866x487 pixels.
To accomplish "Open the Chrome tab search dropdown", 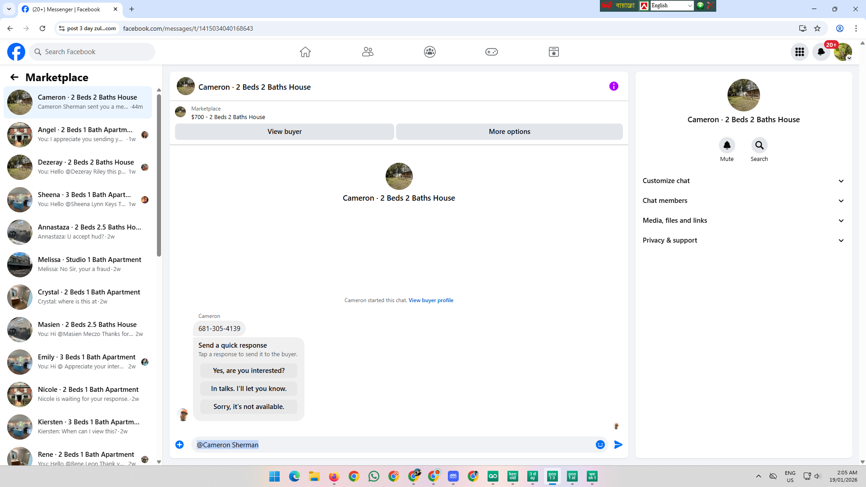I will (9, 9).
